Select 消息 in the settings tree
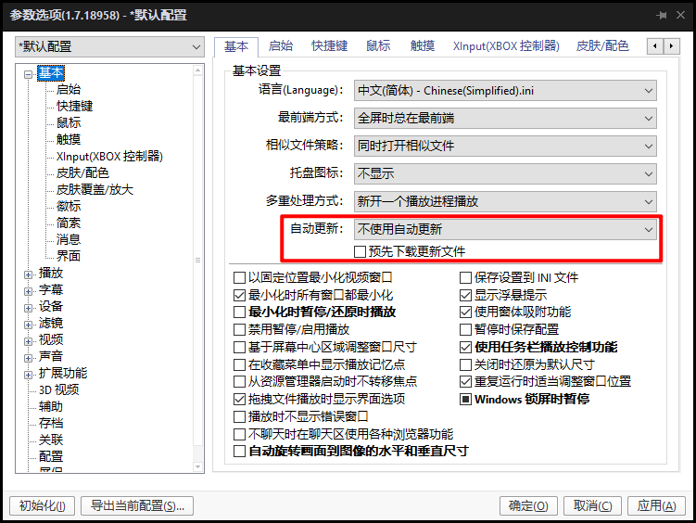The width and height of the screenshot is (696, 523). point(69,240)
